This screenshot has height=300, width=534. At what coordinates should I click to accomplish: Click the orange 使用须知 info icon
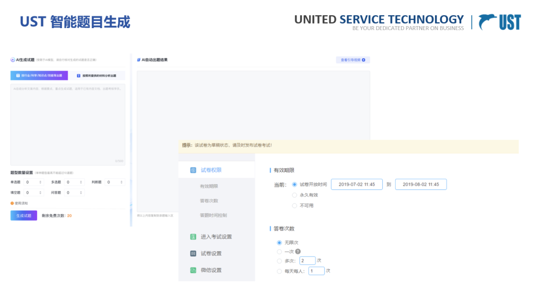tap(12, 203)
